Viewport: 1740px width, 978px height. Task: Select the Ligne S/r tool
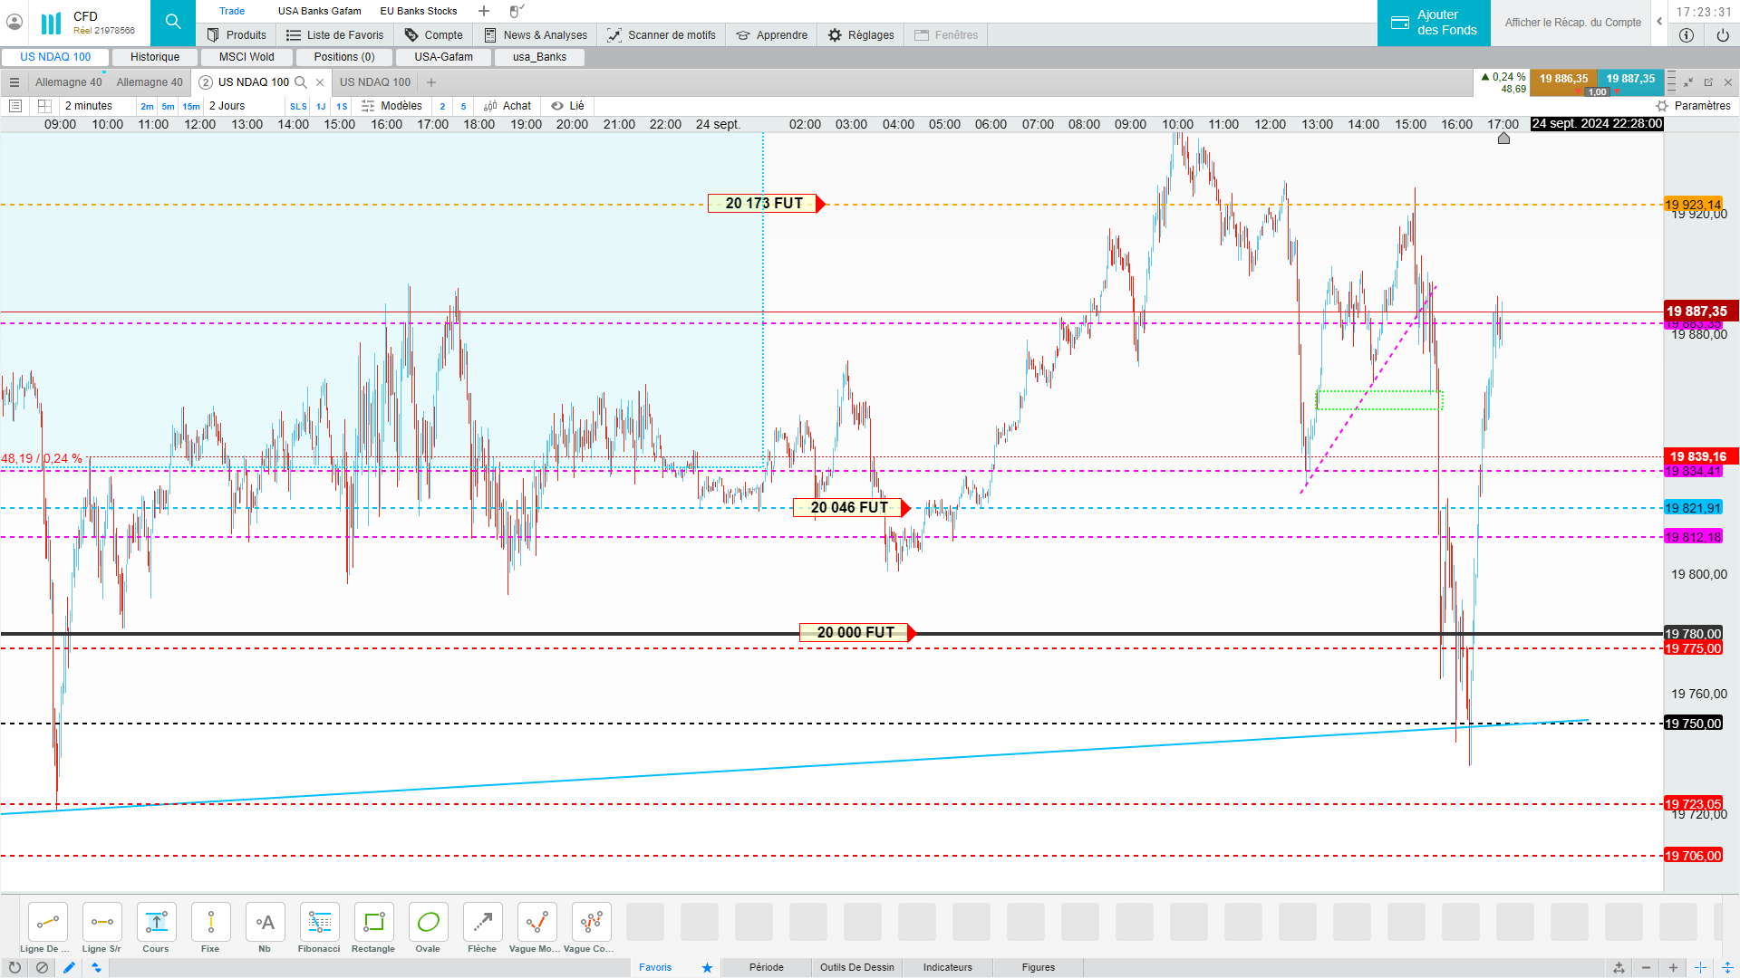tap(101, 923)
